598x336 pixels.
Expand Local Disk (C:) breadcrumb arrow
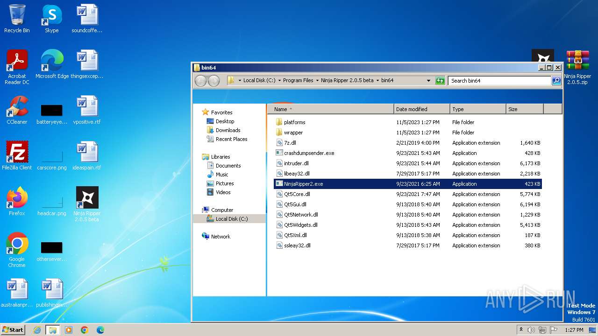(279, 81)
